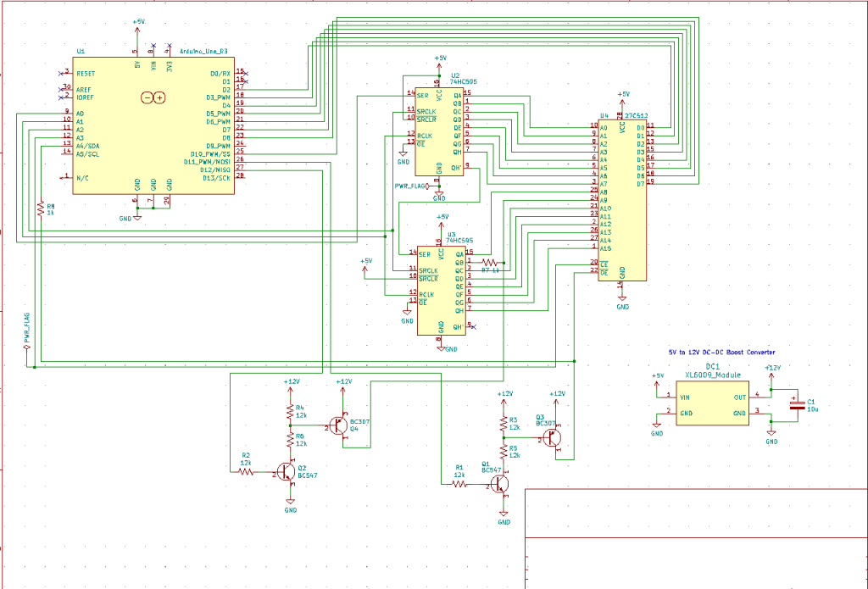Screen dimensions: 868x589
Task: Select the "5V to 12V DC-DC Boost Converter" text
Action: pyautogui.click(x=721, y=352)
